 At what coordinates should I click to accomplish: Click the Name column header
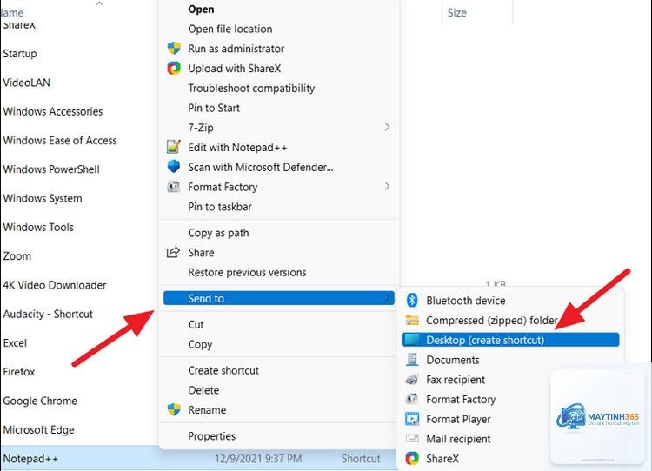pyautogui.click(x=12, y=12)
